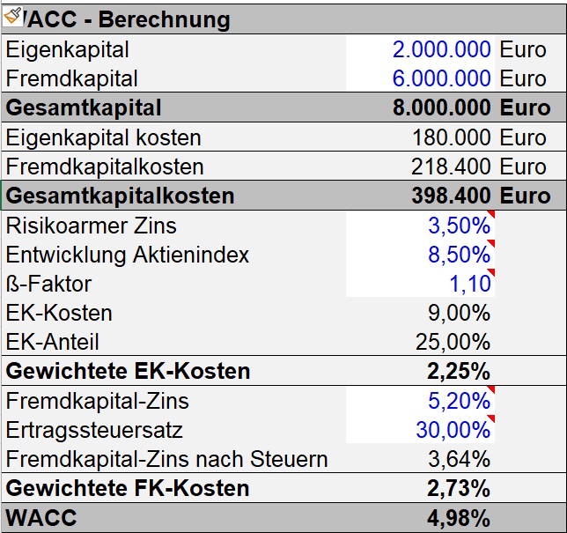
Task: Click red comment marker on Risikoarmer Zins
Action: pos(491,214)
